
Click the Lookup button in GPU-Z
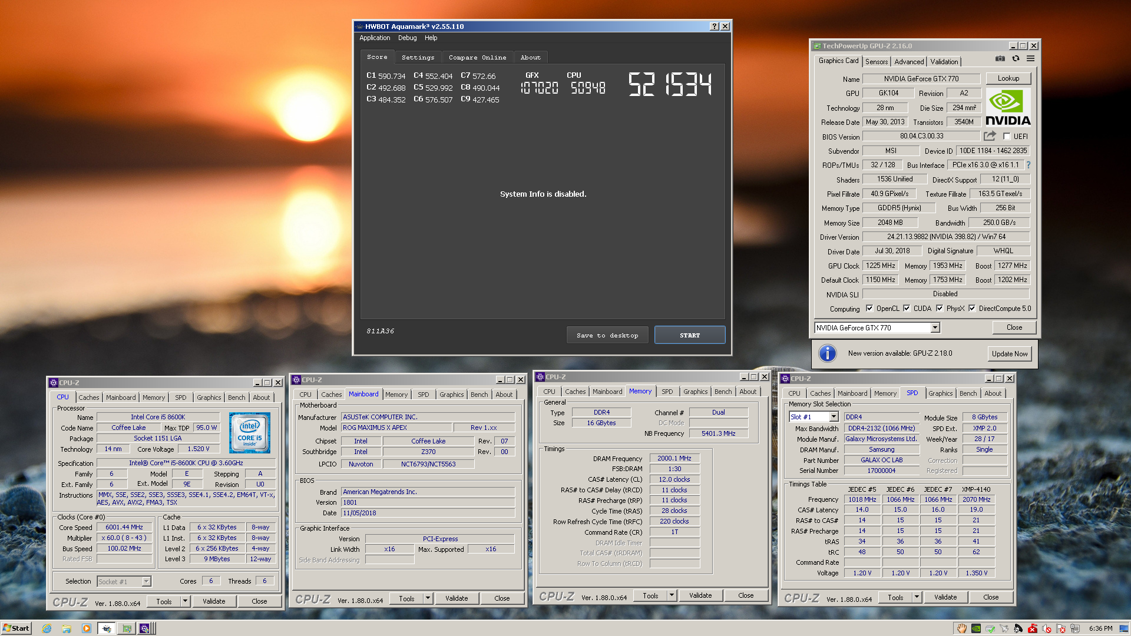[x=1008, y=78]
